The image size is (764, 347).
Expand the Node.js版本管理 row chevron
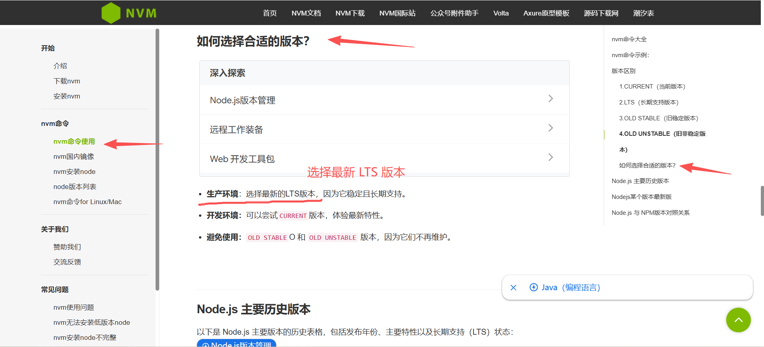[551, 98]
